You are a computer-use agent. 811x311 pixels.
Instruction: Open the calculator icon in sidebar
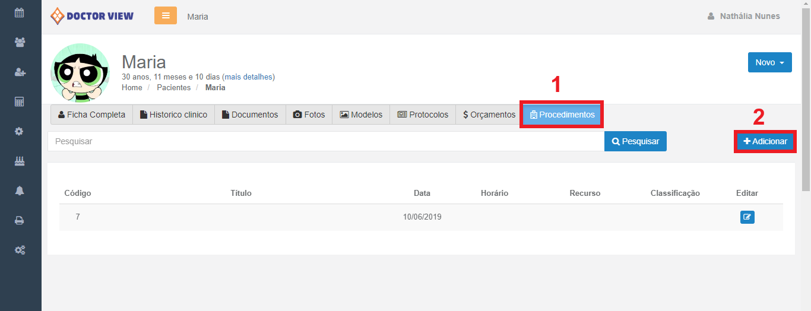point(20,101)
